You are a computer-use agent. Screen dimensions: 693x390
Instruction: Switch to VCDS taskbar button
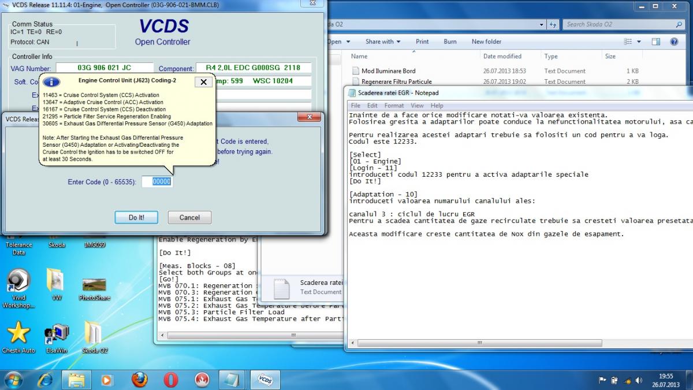pyautogui.click(x=265, y=380)
